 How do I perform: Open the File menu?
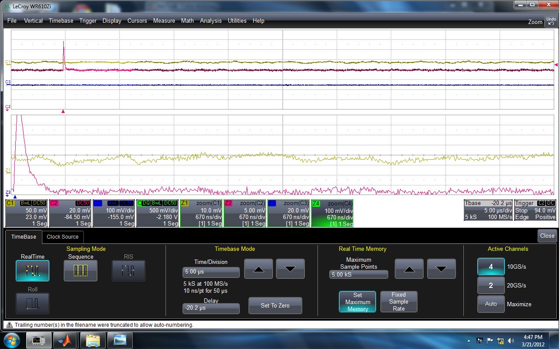(x=12, y=21)
